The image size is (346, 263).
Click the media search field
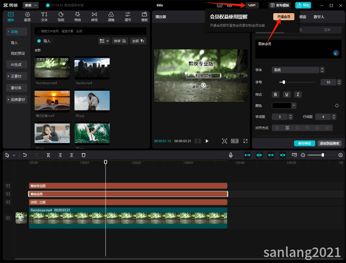(91, 31)
